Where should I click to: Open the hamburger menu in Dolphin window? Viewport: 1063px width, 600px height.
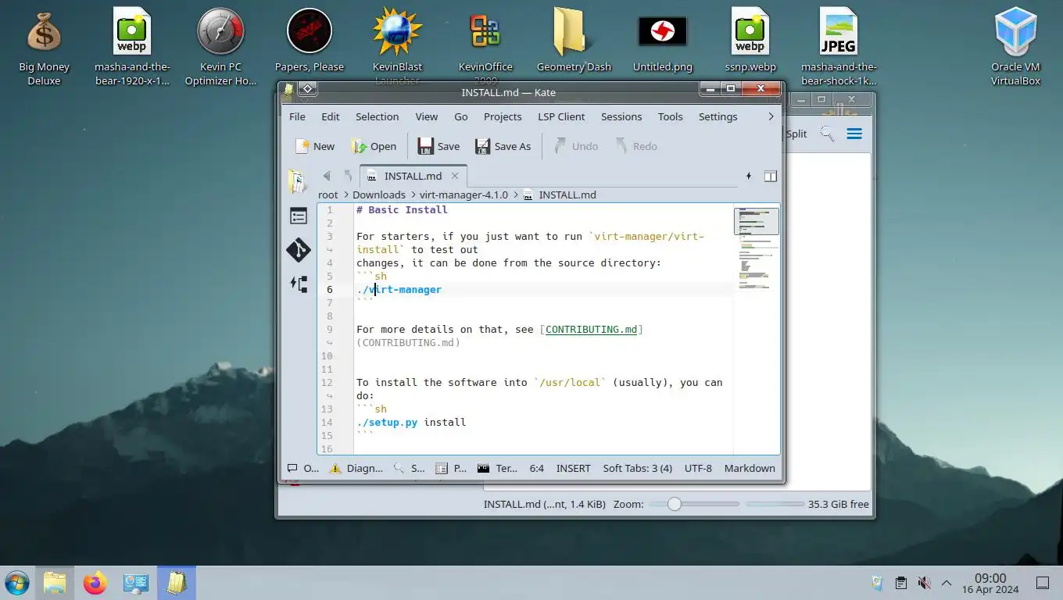(x=854, y=134)
